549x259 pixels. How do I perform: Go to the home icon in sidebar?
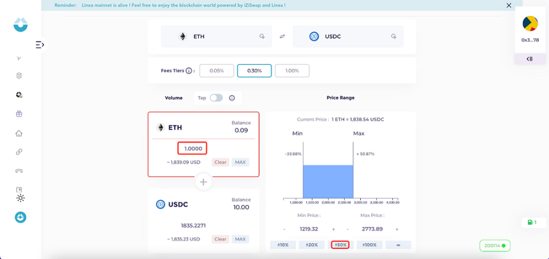pos(19,133)
